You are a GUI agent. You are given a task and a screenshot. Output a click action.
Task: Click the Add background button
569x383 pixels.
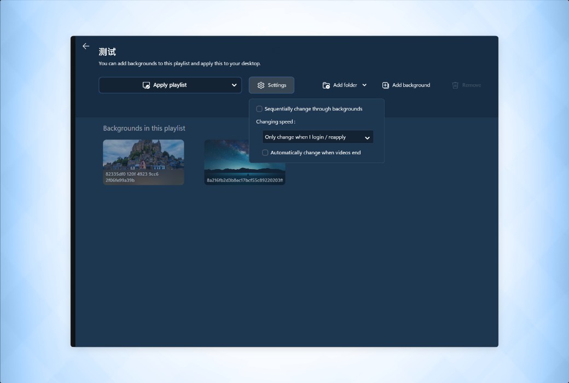coord(406,85)
